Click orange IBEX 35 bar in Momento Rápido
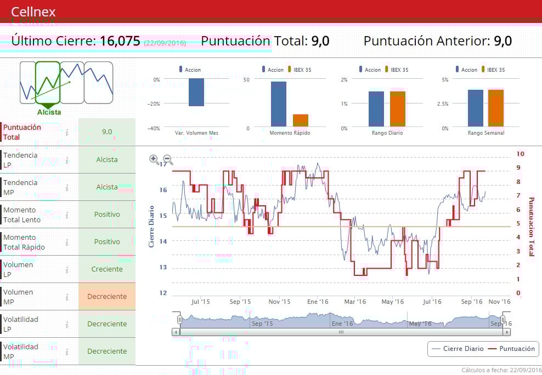 [301, 120]
